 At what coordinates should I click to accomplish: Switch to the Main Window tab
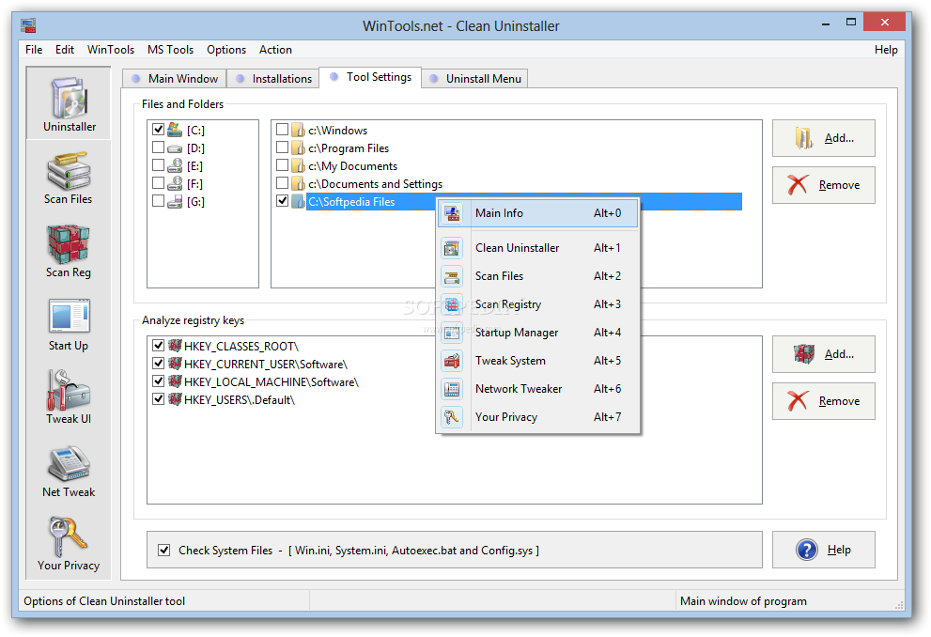point(174,78)
